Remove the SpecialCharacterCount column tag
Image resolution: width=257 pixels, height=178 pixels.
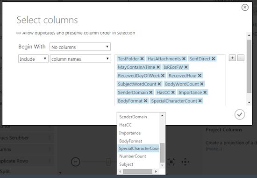200,101
